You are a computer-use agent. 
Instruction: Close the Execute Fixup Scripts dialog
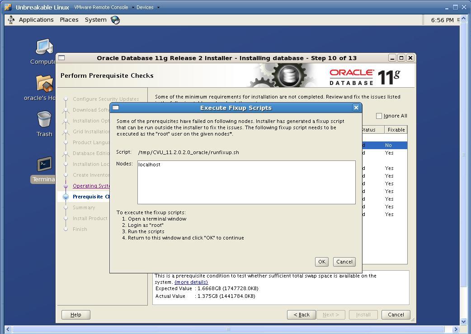pos(356,108)
